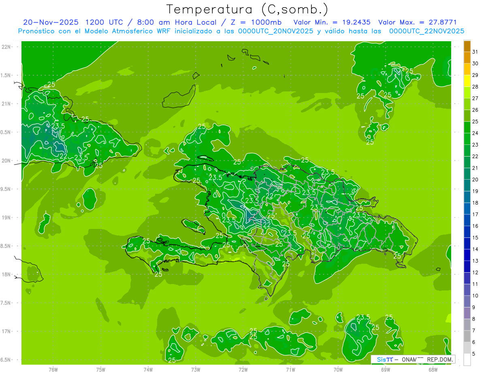The height and width of the screenshot is (375, 486).
Task: Click the colorbar label 19
Action: pos(475,191)
